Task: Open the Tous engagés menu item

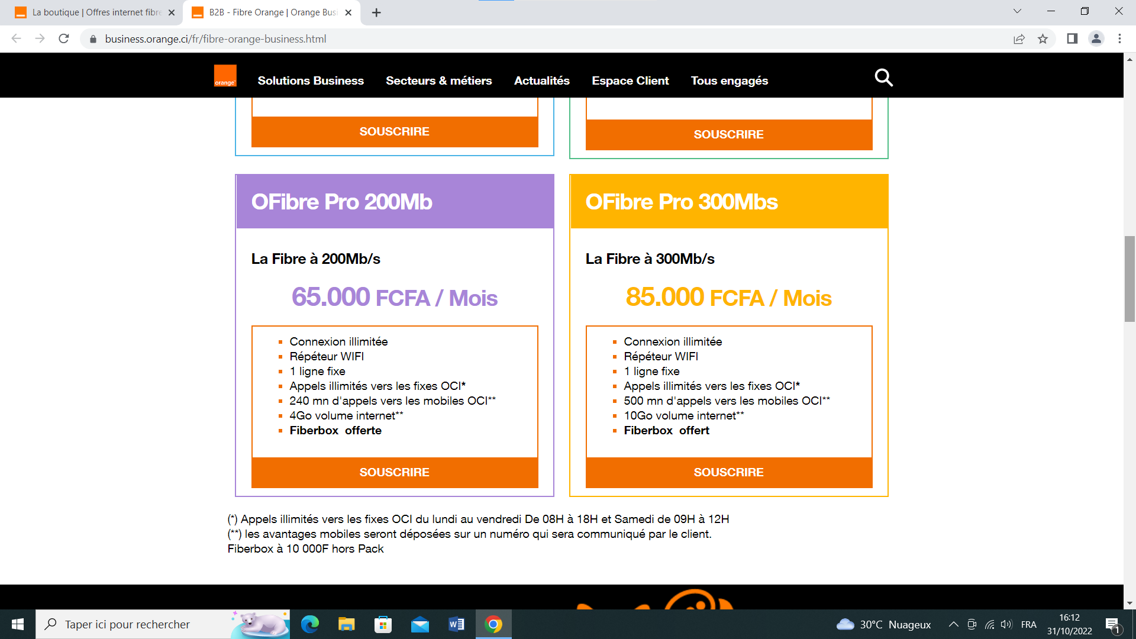Action: 730,80
